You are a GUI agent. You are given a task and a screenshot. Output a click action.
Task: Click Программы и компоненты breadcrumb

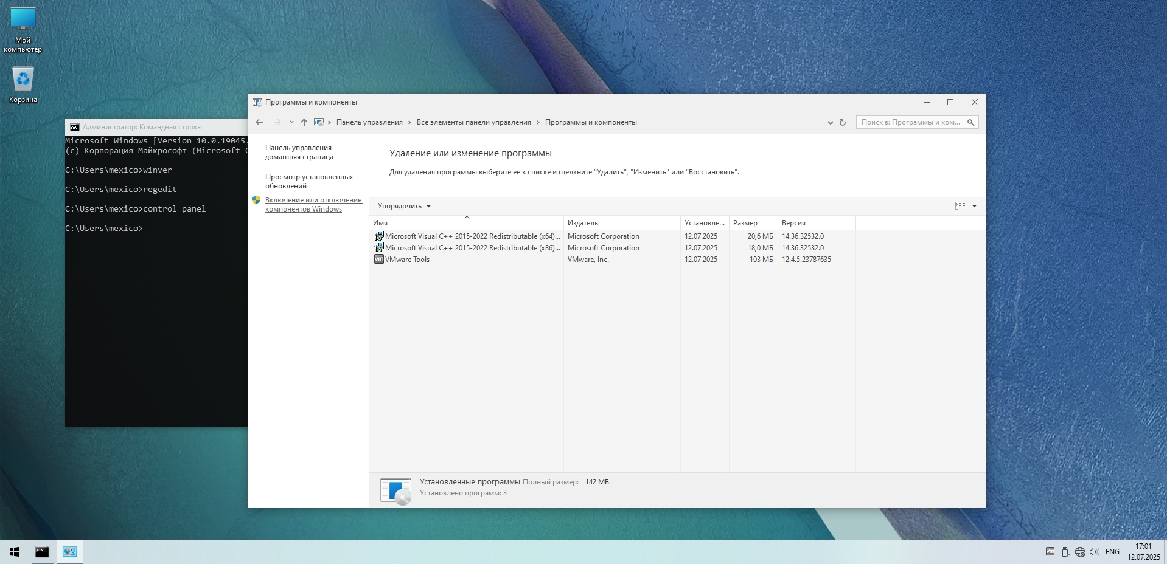591,122
